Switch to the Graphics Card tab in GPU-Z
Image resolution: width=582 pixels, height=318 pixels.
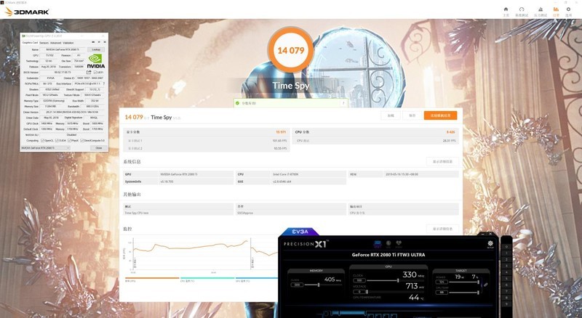tap(30, 43)
